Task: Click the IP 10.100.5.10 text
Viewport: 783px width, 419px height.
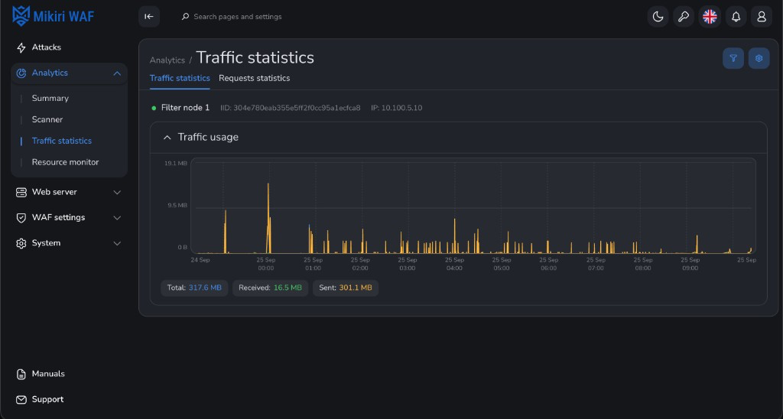Action: tap(397, 108)
